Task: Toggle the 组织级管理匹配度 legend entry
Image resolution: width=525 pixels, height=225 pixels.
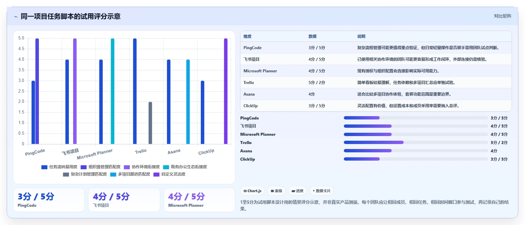Action: point(100,167)
